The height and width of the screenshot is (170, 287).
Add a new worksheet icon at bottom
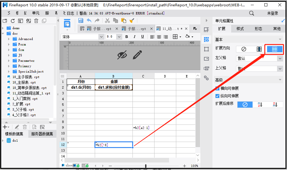pyautogui.click(x=76, y=165)
